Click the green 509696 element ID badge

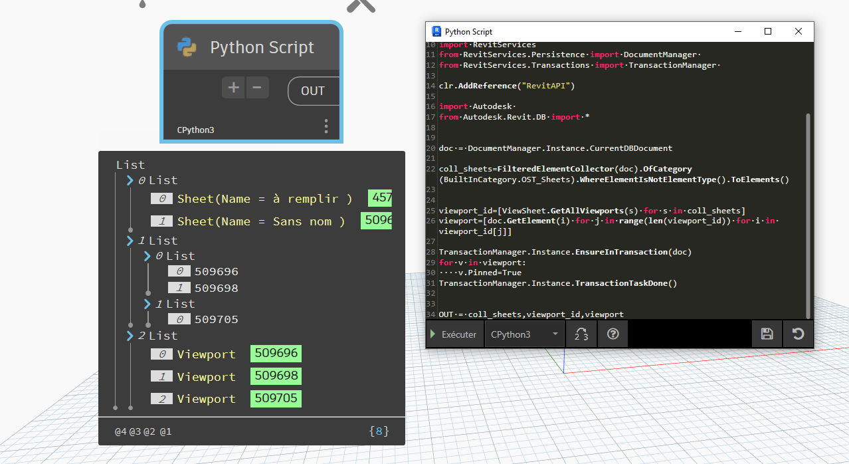276,354
